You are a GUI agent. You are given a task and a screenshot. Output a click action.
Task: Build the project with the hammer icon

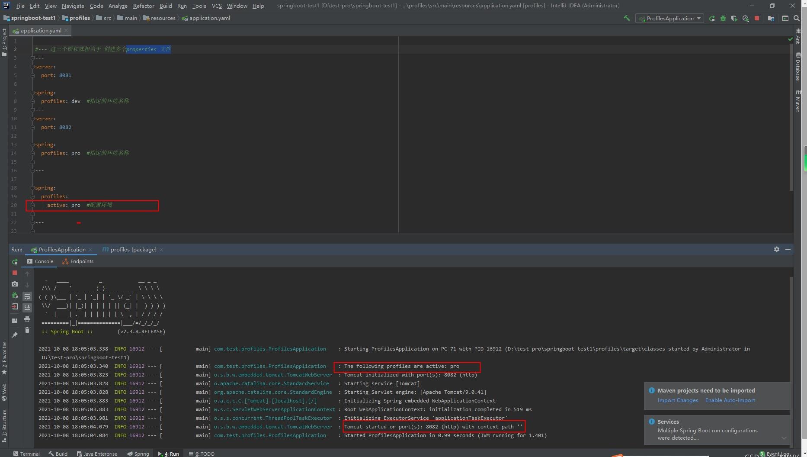coord(626,18)
